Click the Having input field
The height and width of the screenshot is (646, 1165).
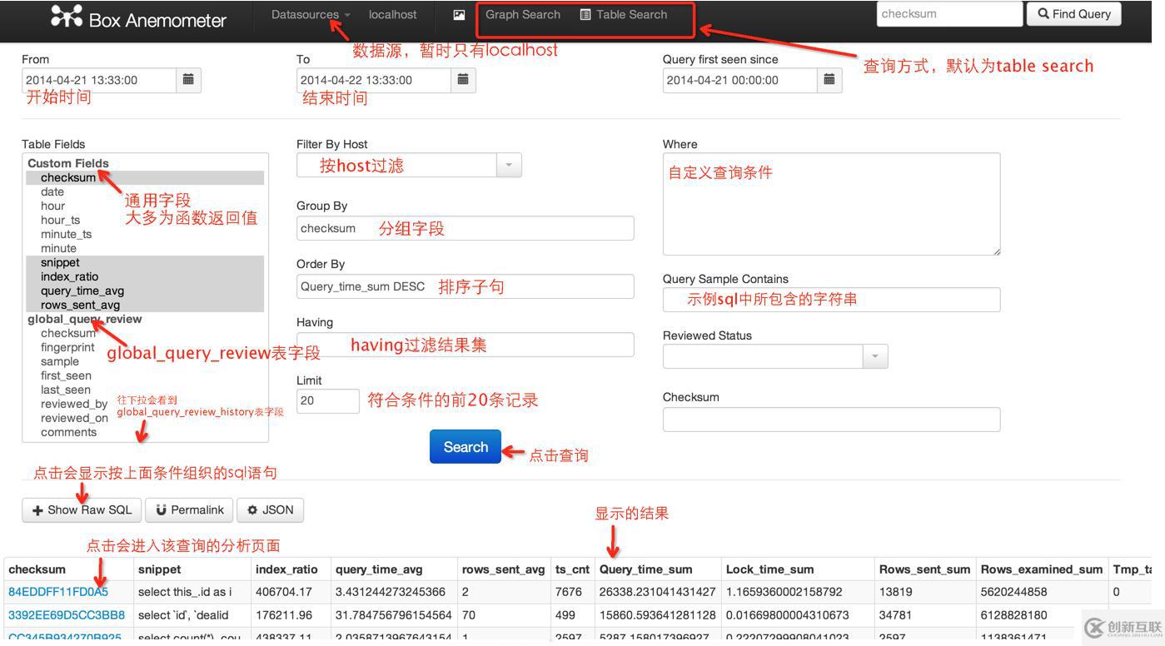[x=466, y=345]
